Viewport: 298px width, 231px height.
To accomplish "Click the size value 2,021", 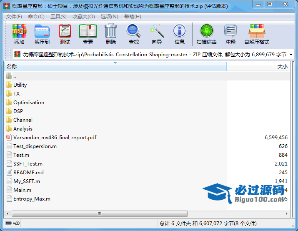I will click(x=281, y=164).
